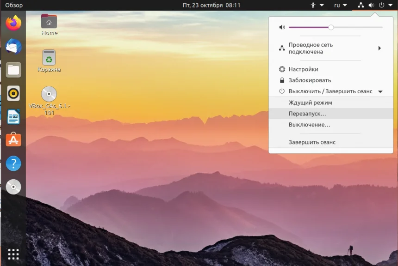Open the ru keyboard layout dropdown
398x266 pixels.
[x=340, y=6]
